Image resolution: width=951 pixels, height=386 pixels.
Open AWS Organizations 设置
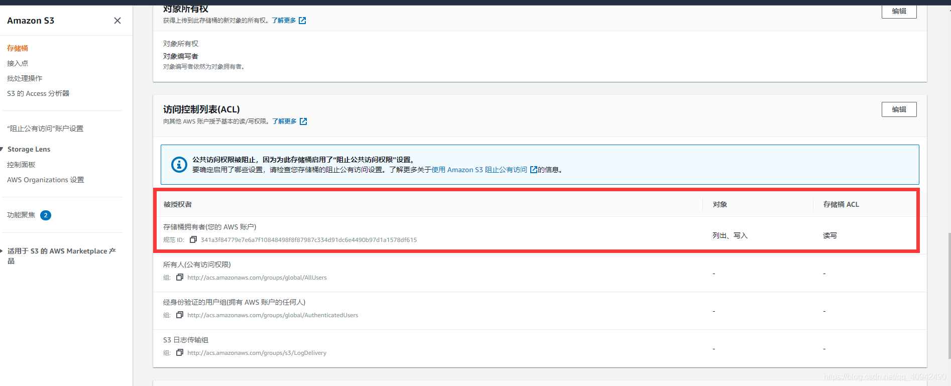[x=46, y=180]
